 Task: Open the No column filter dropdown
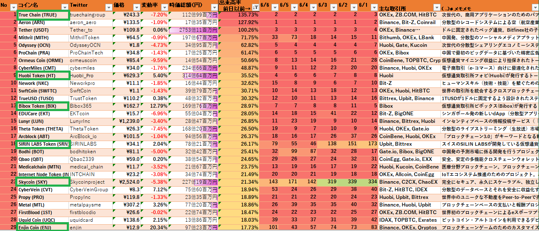13,7
